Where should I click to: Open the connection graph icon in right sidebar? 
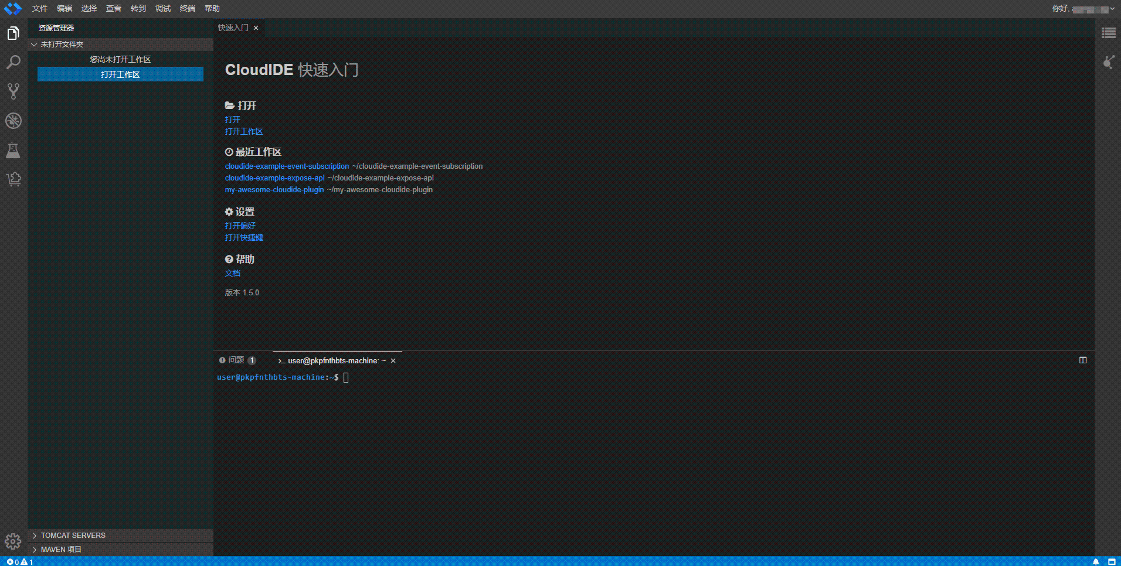pos(1108,62)
